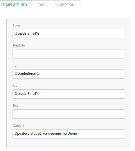Place cursor after %VendorEmail% text

[x=40, y=74]
